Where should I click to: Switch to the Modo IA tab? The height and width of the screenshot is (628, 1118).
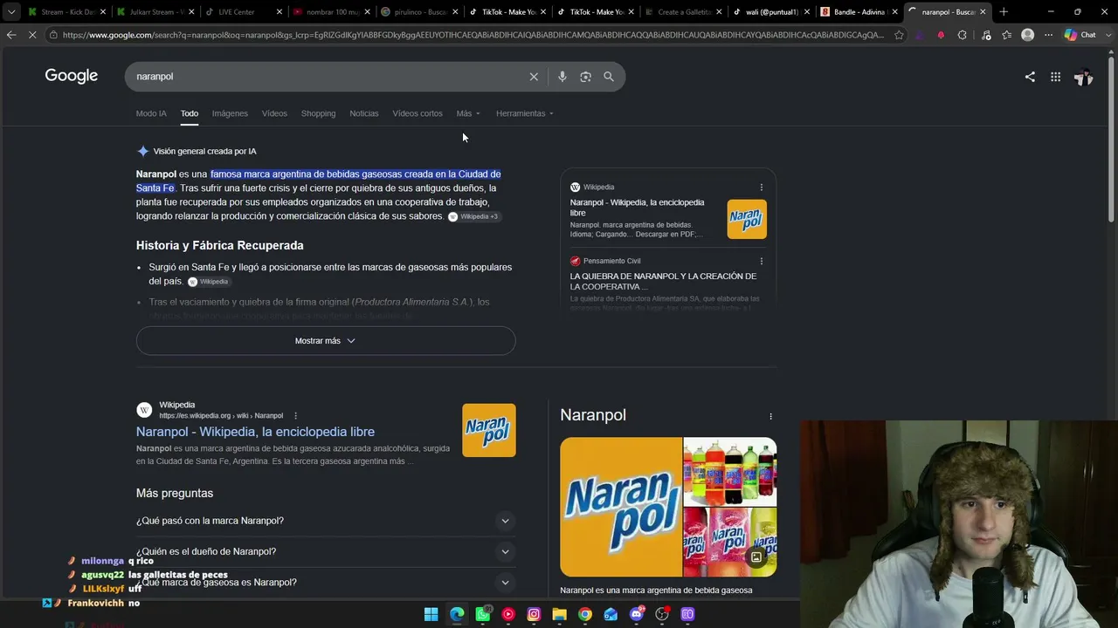coord(151,113)
